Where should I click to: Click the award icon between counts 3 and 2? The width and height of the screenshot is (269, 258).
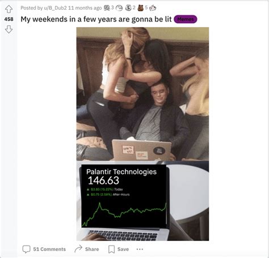pyautogui.click(x=119, y=8)
